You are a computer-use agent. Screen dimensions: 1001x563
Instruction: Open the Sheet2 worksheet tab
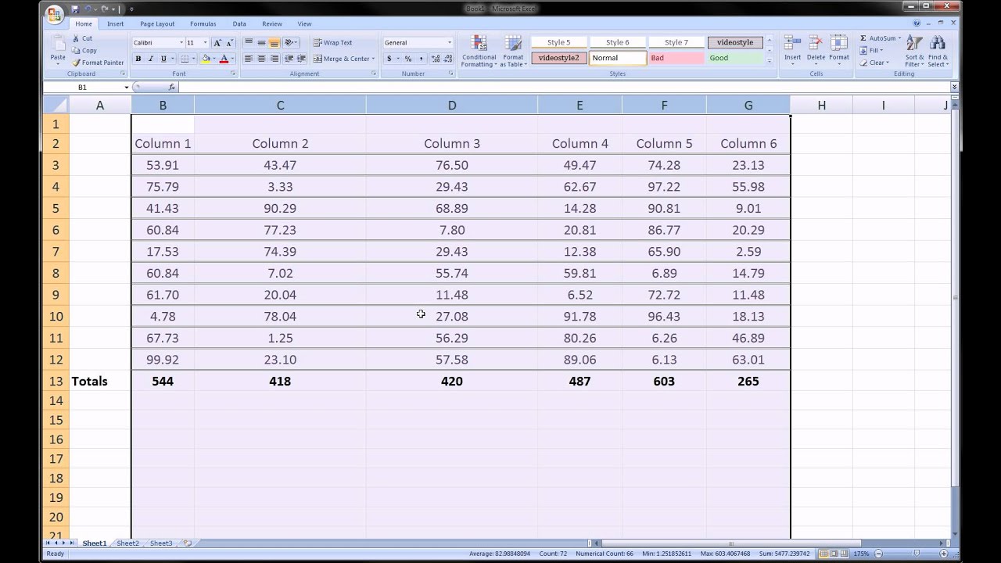click(127, 543)
